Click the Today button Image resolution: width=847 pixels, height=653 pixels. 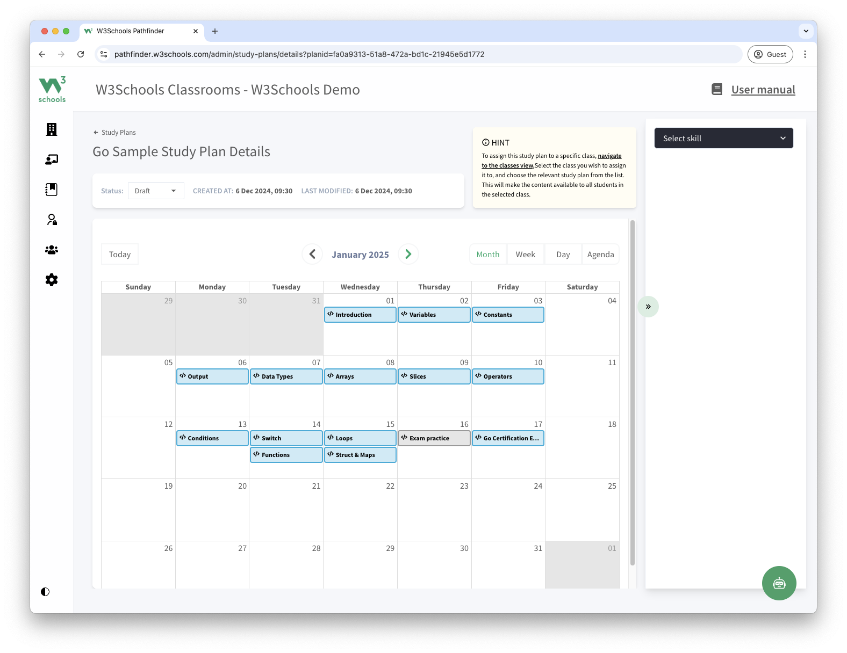[x=120, y=255]
